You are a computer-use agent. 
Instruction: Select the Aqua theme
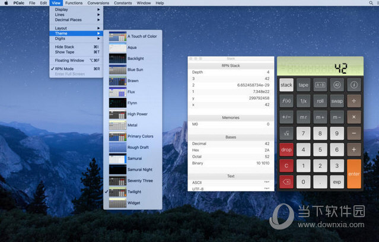coord(133,47)
